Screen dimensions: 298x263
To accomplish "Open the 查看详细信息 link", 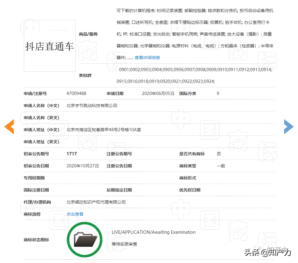I will pos(147,58).
